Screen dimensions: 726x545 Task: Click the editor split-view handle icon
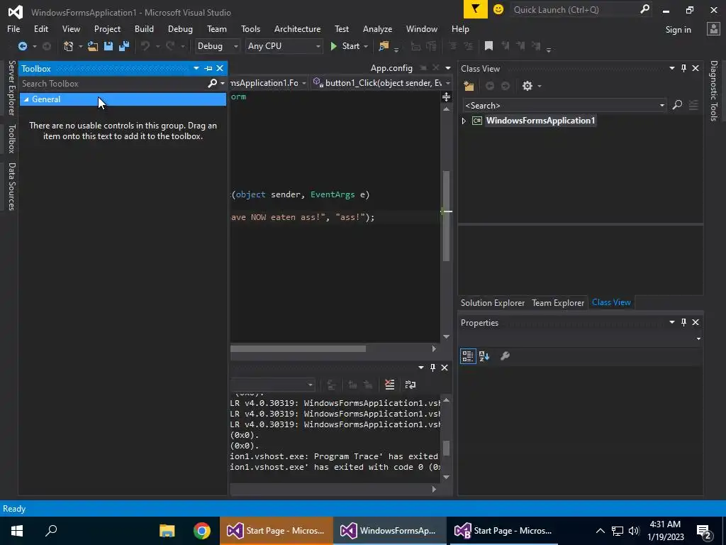(447, 97)
